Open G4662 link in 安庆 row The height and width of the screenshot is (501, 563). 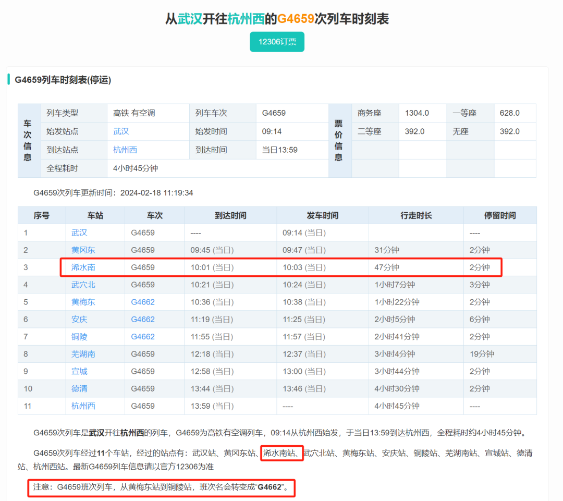coord(142,319)
